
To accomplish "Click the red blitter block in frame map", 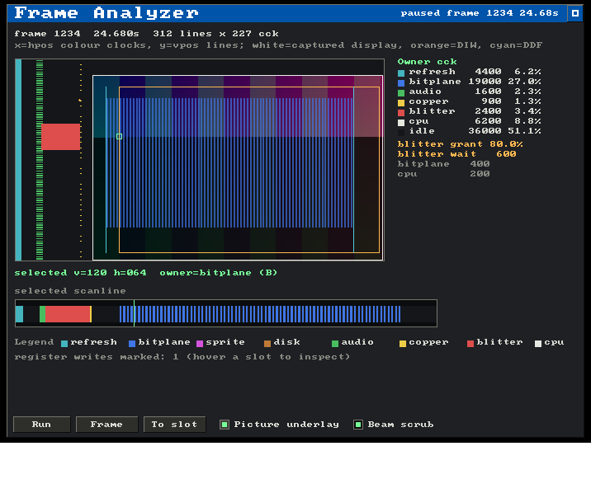I will pyautogui.click(x=61, y=137).
